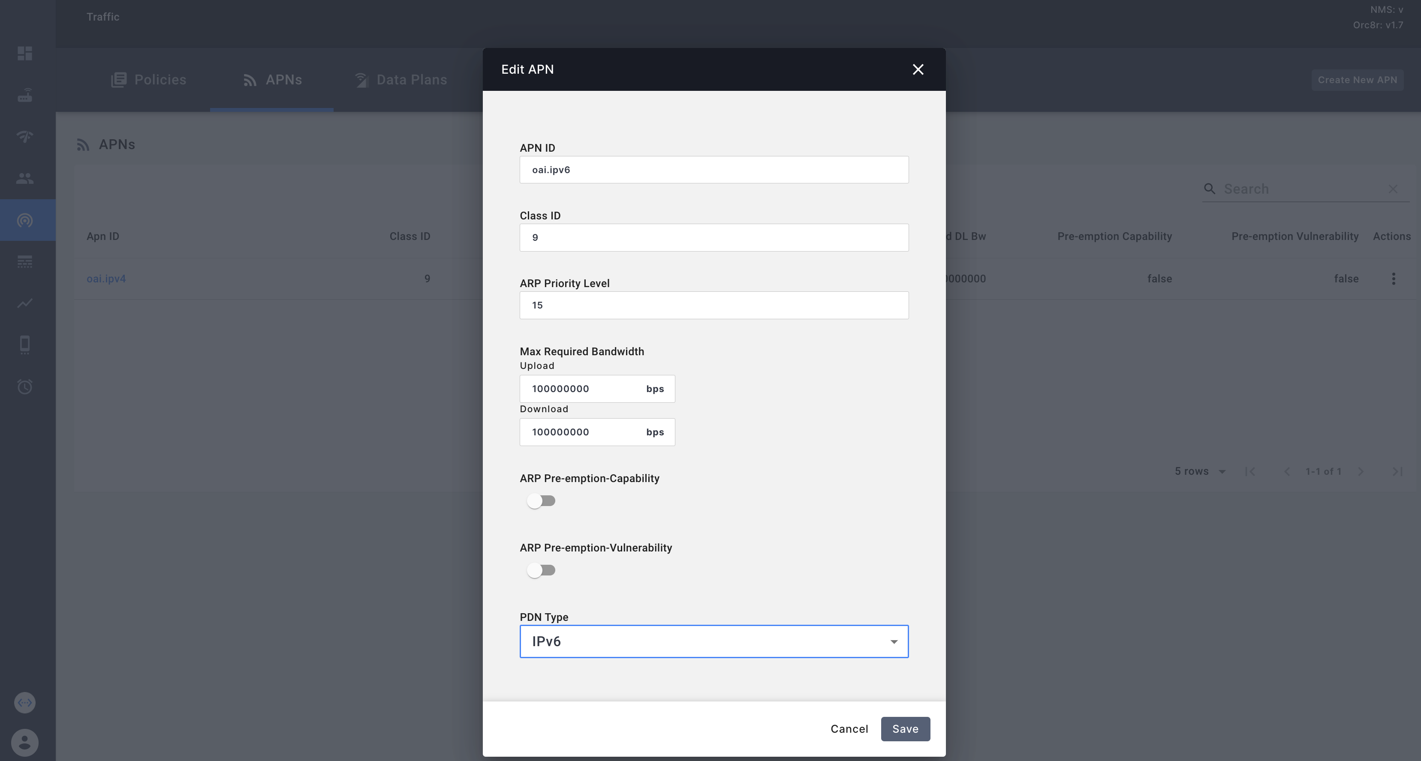The width and height of the screenshot is (1421, 761).
Task: Open the Network wifi icon in sidebar
Action: tap(25, 137)
